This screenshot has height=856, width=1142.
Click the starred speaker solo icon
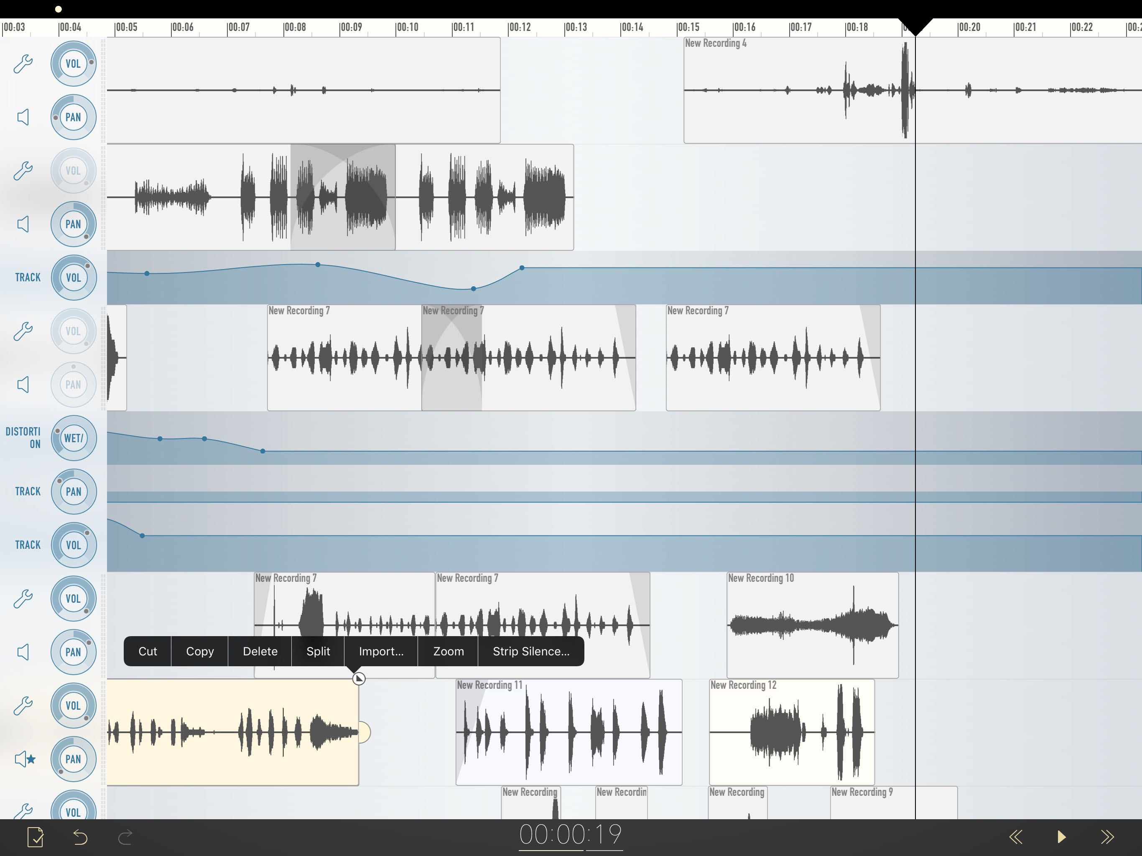click(x=25, y=759)
